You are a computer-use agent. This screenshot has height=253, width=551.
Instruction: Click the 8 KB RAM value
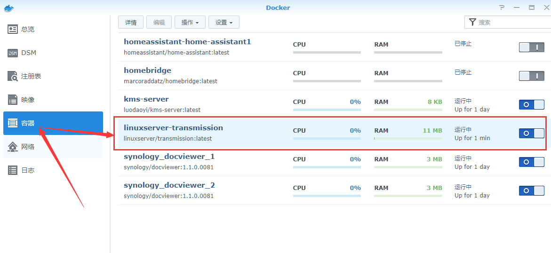tap(435, 102)
